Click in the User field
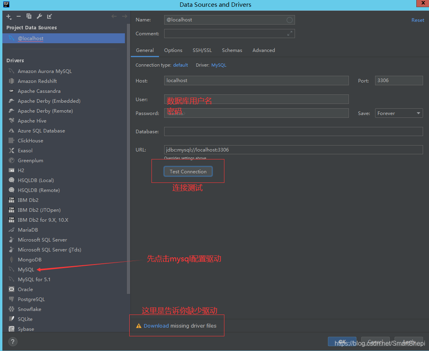This screenshot has height=351, width=429. [257, 99]
